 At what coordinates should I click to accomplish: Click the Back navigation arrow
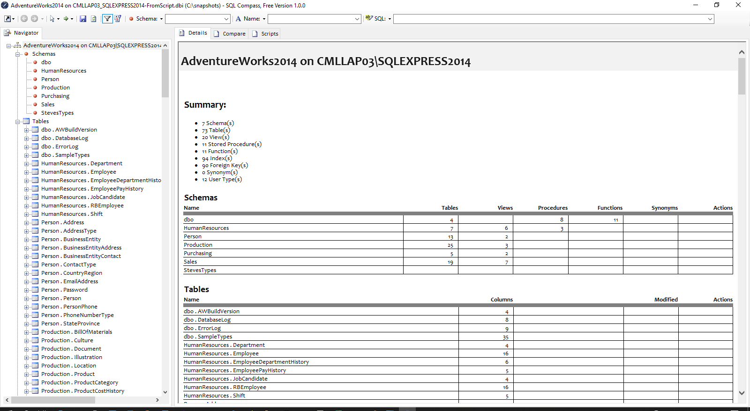(x=24, y=19)
